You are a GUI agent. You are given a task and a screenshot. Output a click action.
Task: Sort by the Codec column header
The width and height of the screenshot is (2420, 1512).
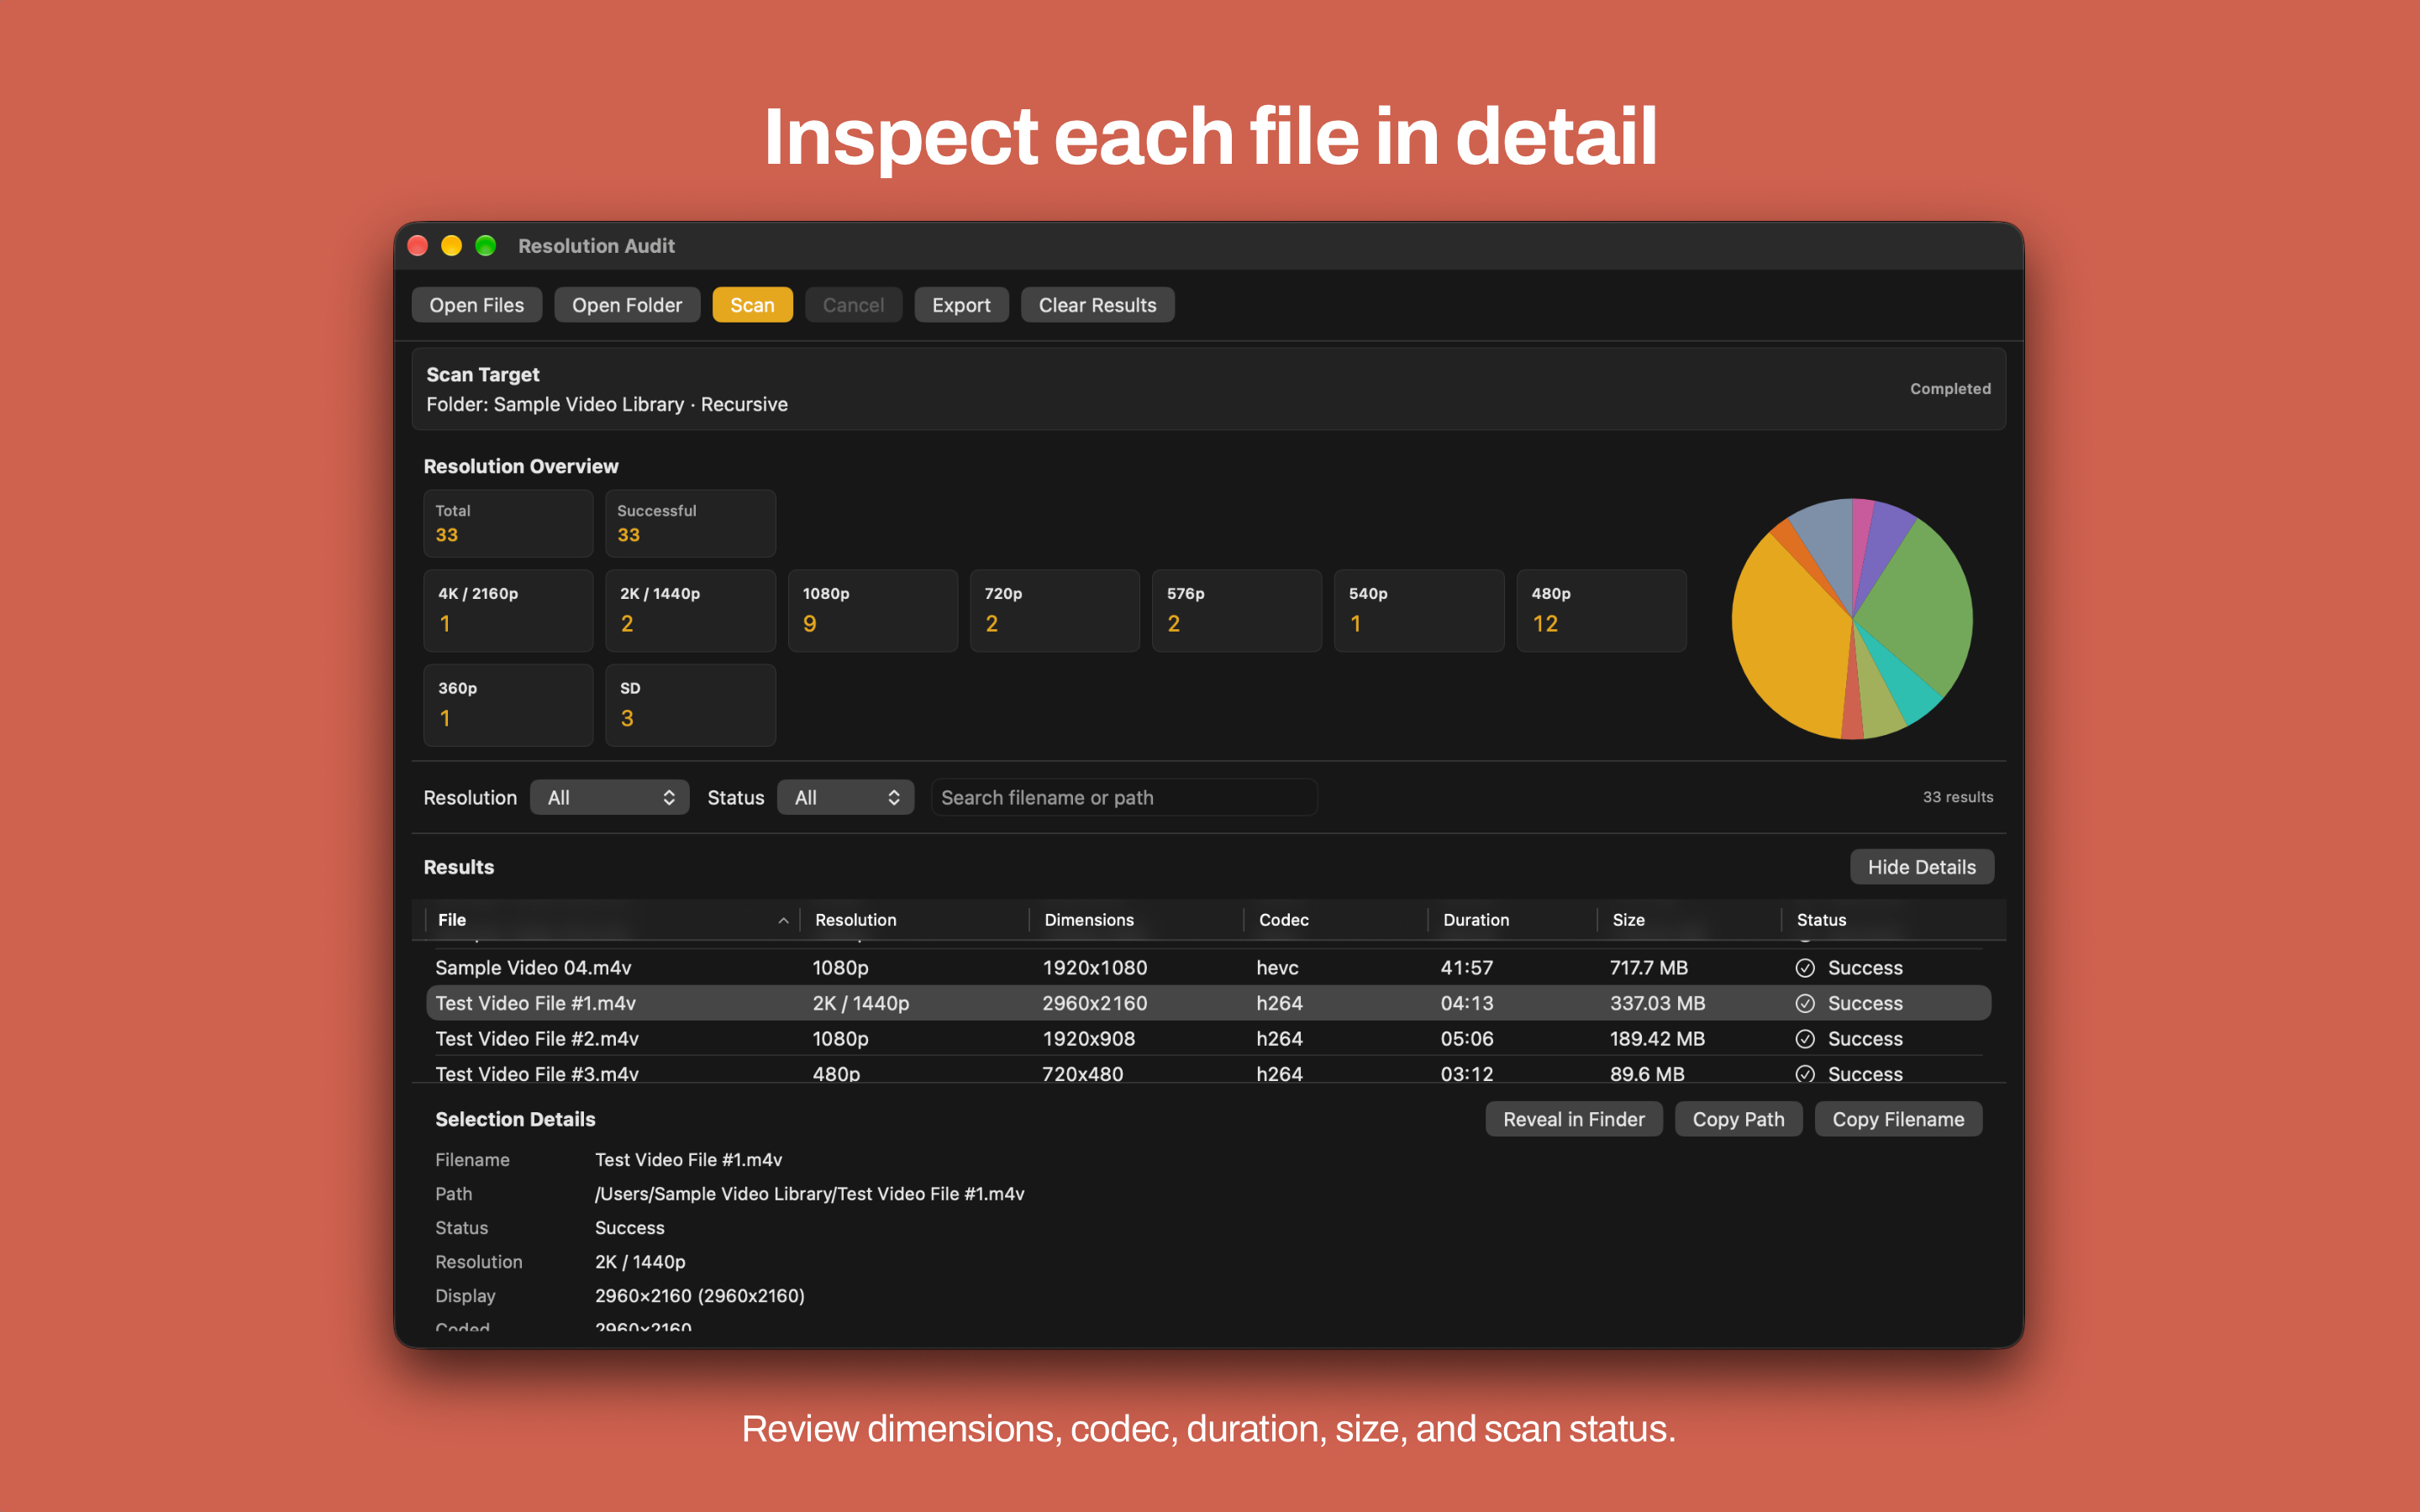point(1335,920)
